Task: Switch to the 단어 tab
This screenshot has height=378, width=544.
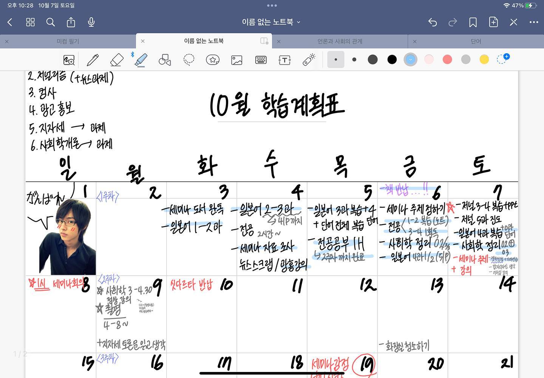Action: [x=476, y=41]
